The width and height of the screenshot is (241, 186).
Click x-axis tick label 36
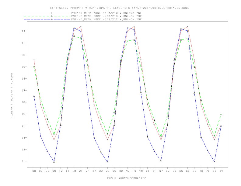click(x=114, y=171)
